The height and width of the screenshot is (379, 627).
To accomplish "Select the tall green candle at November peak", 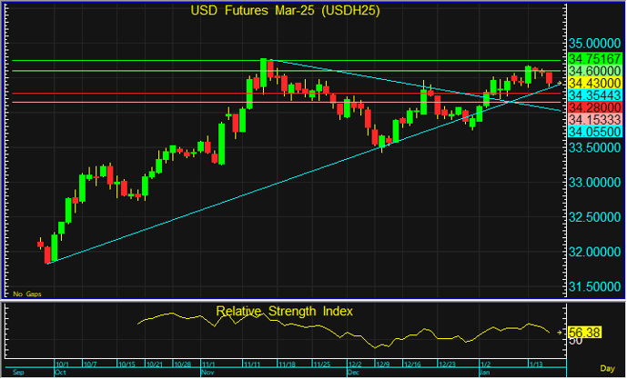I will [x=263, y=71].
